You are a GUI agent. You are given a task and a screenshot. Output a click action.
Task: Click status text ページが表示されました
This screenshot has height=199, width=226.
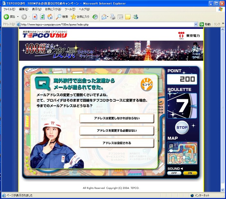20,195
